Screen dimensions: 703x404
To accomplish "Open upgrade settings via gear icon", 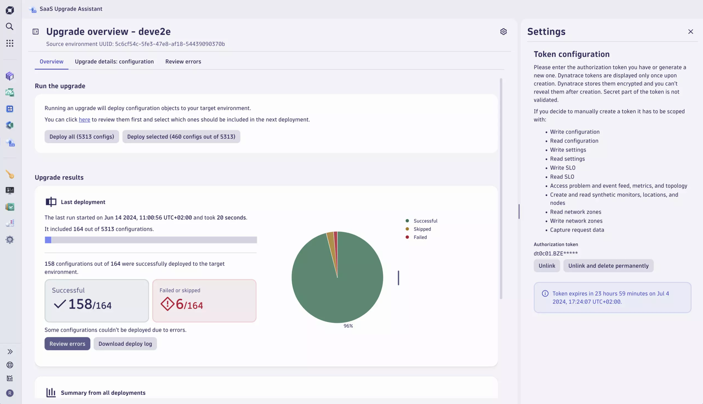I will (503, 31).
